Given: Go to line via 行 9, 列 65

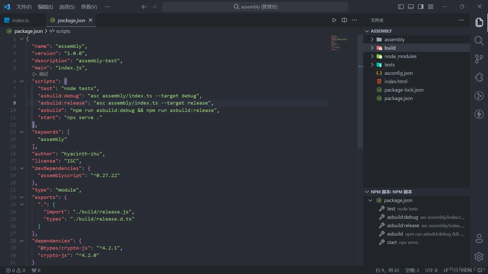Looking at the screenshot, I should click(x=387, y=270).
